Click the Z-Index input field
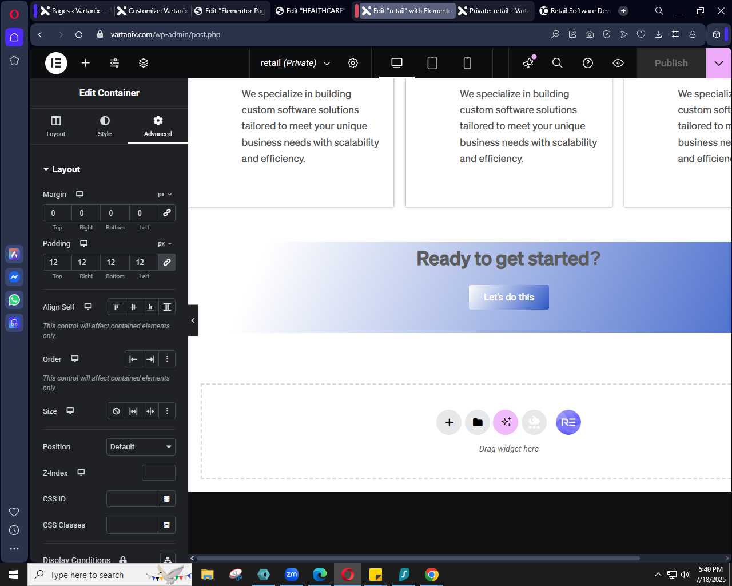Screen dimensions: 732x586 (x=158, y=473)
